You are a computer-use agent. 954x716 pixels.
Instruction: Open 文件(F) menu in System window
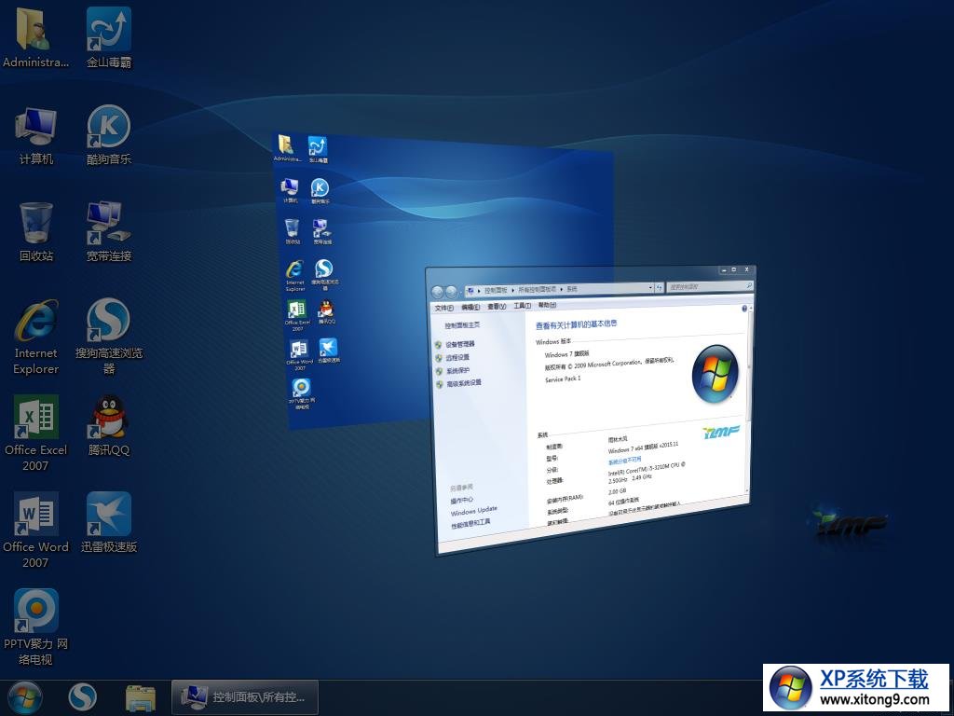point(444,308)
